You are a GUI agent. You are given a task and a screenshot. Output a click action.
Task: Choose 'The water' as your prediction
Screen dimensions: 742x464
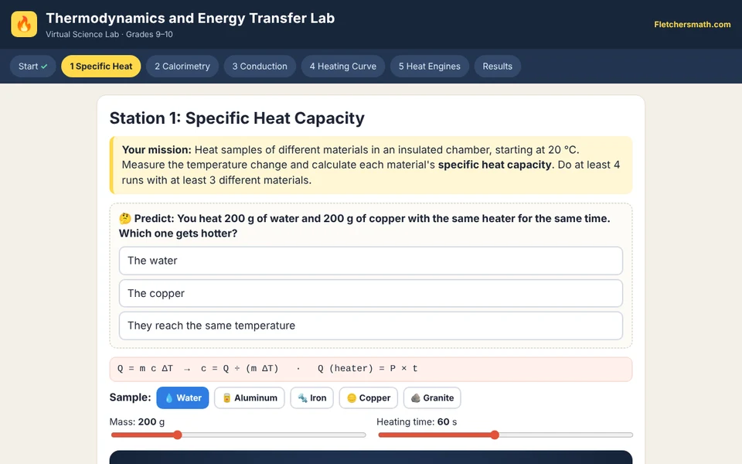(370, 261)
